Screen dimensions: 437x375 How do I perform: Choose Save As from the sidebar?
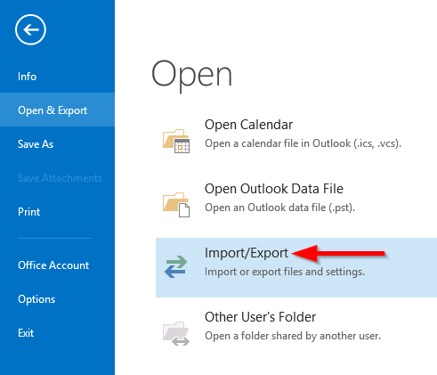tap(36, 144)
